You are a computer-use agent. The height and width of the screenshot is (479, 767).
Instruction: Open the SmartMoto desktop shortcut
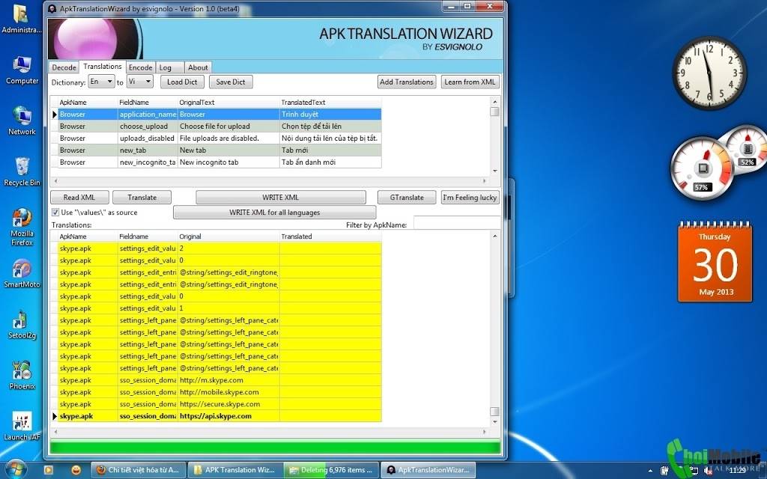pos(22,274)
